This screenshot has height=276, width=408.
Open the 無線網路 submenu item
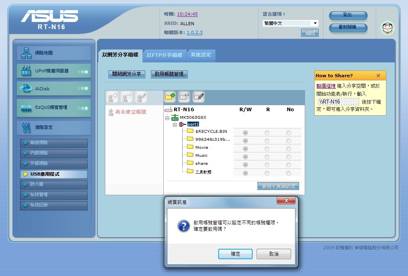click(54, 143)
